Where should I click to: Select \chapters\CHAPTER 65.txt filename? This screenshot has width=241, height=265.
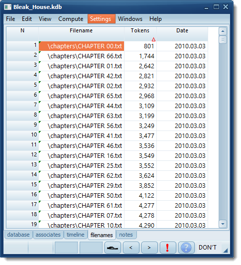coord(81,96)
